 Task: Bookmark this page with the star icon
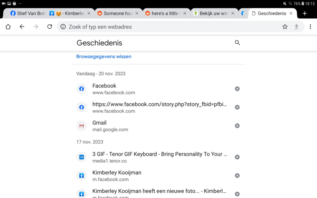tap(285, 27)
